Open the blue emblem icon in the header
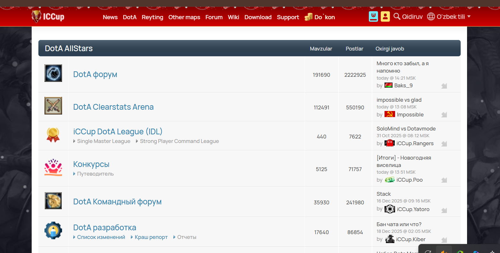Viewport: 500px width, 253px height. pos(373,16)
